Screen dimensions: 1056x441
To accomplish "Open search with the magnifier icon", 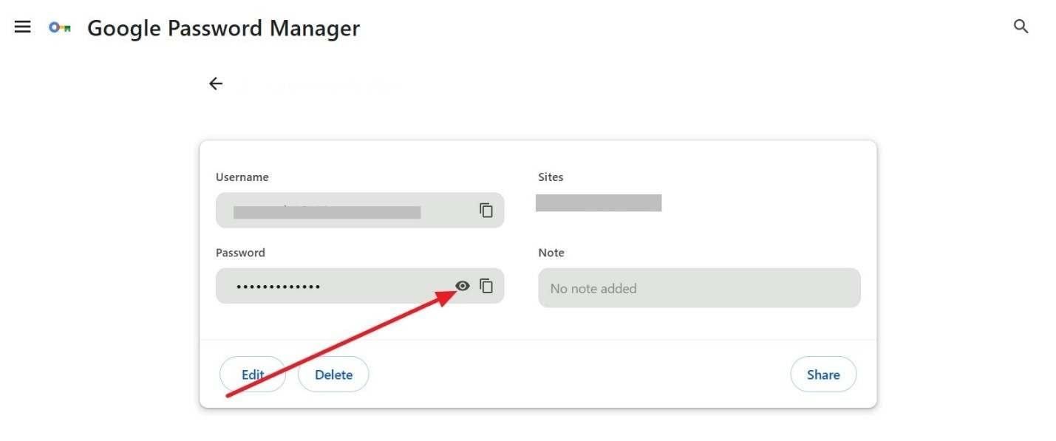I will [x=1021, y=27].
